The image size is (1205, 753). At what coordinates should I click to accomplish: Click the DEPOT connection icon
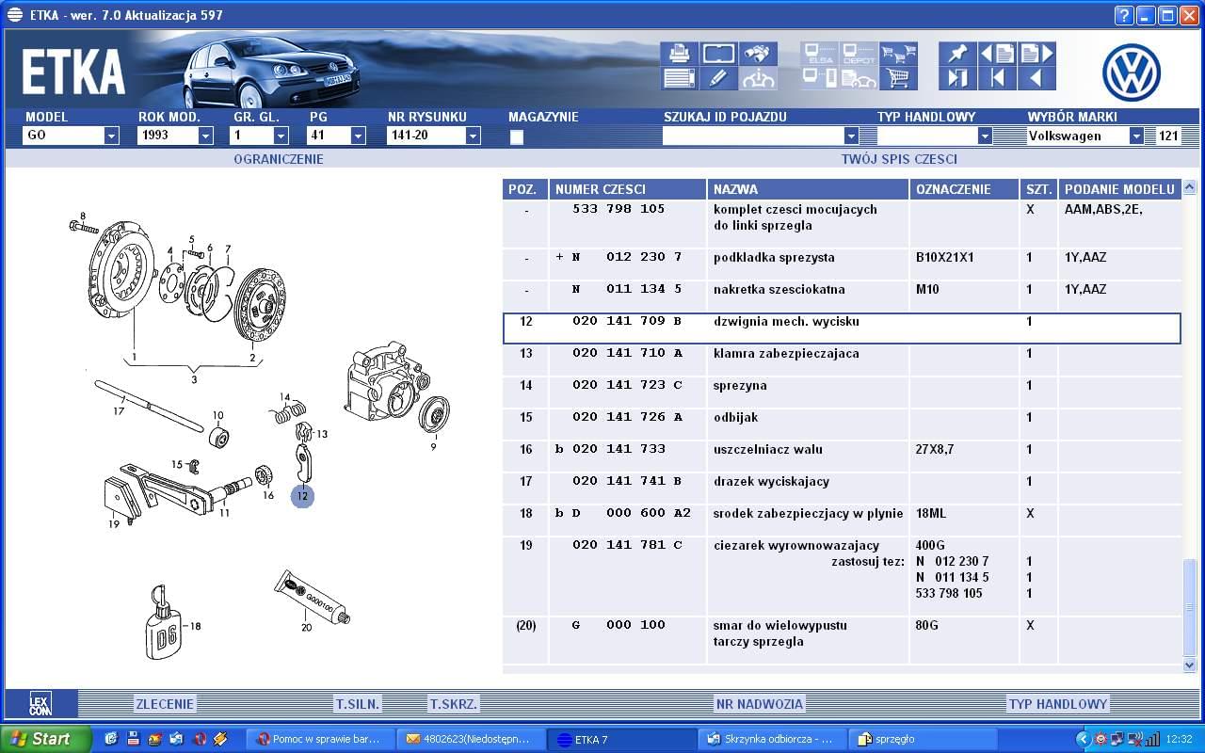tap(859, 54)
